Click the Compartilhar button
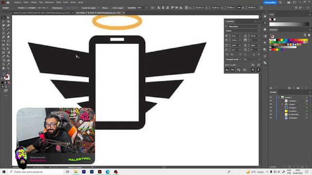 click(270, 2)
